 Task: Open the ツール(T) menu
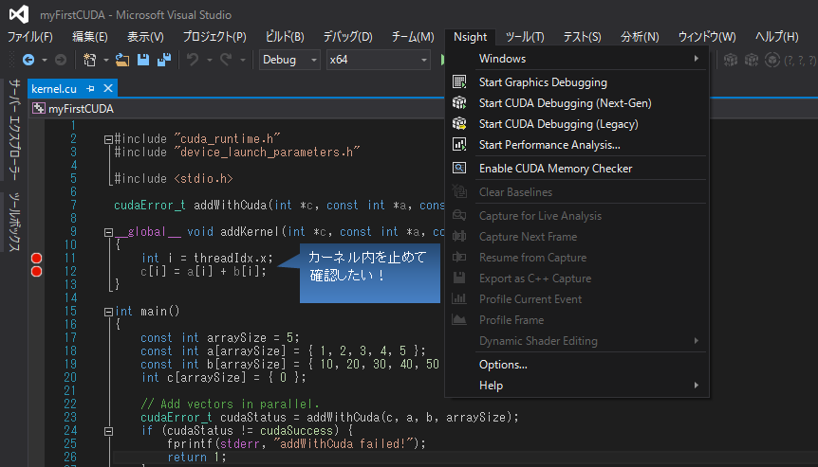(x=525, y=36)
